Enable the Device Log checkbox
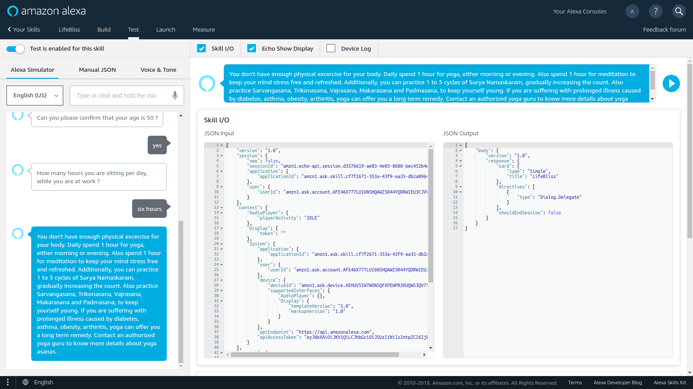693x389 pixels. click(x=331, y=48)
